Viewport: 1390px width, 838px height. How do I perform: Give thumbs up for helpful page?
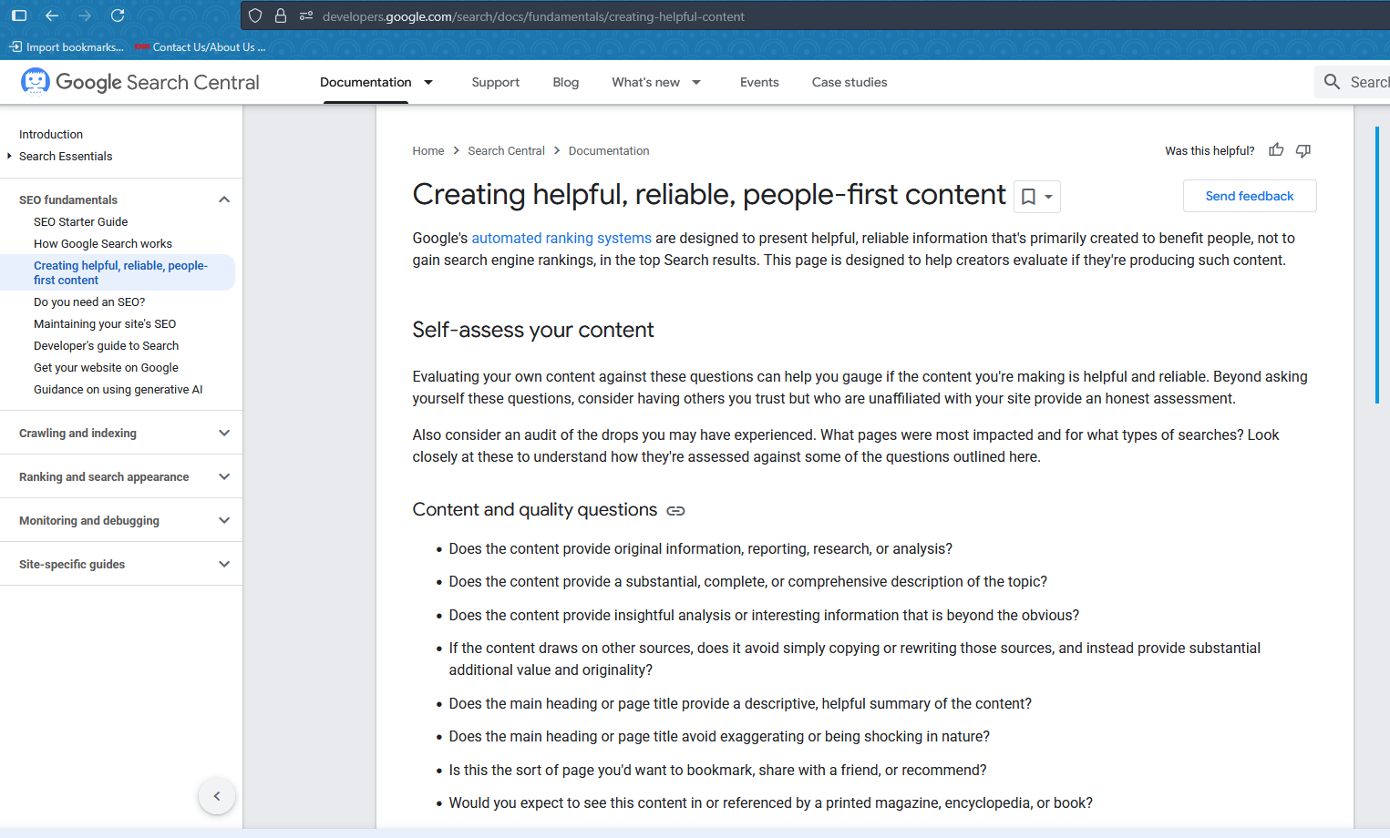1276,150
